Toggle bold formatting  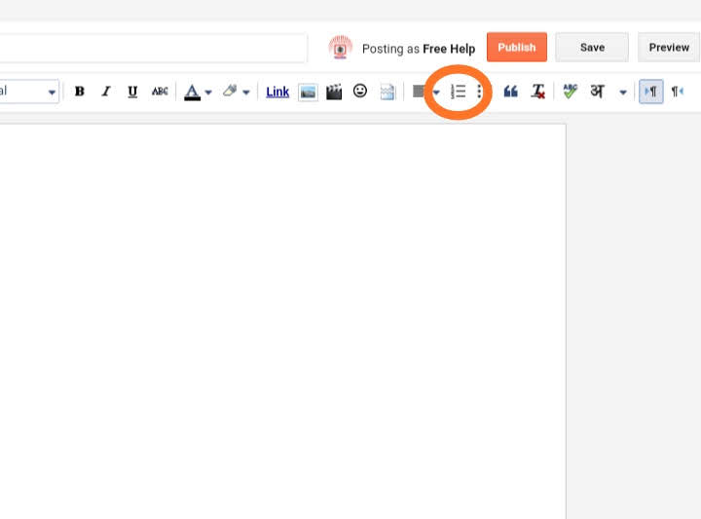point(80,92)
